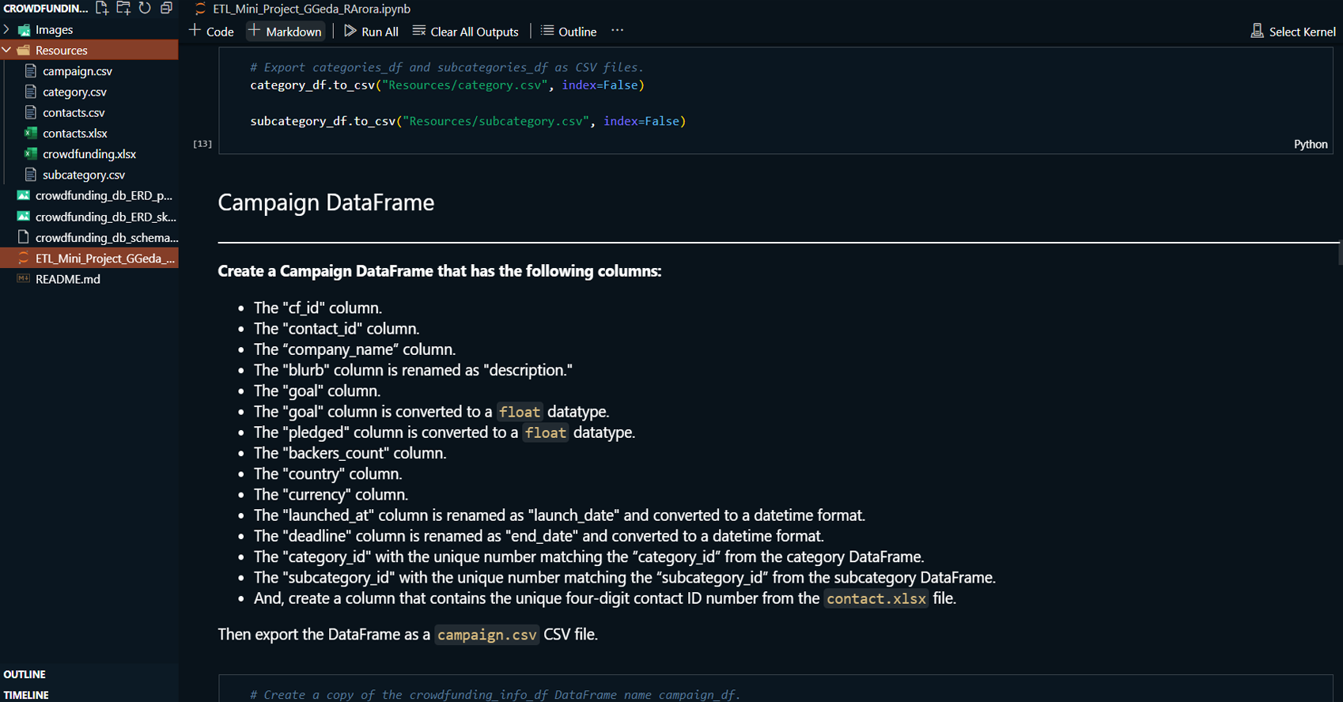Add a new Markdown cell
The image size is (1343, 702).
(x=286, y=32)
